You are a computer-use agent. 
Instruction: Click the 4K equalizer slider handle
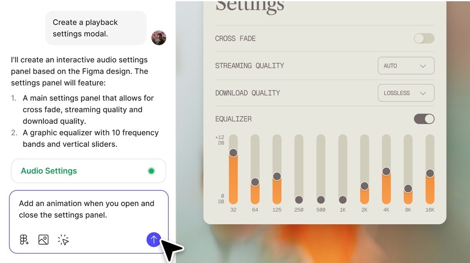click(x=386, y=171)
